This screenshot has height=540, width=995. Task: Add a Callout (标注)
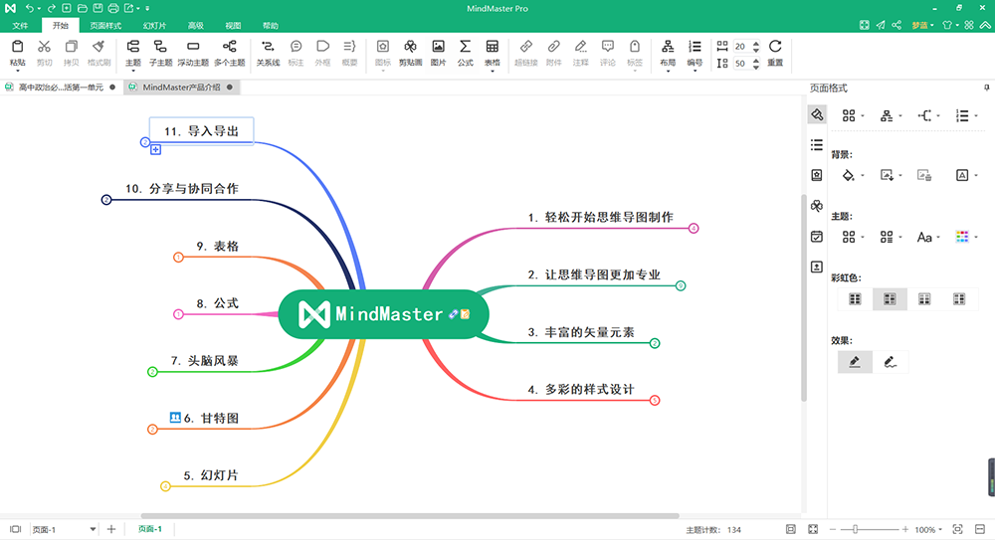[296, 53]
